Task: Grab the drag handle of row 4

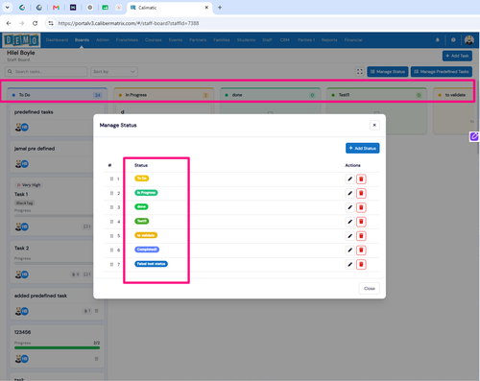Action: tap(111, 222)
